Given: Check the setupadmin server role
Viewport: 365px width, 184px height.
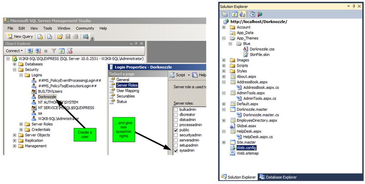Looking at the screenshot, I should tap(176, 145).
